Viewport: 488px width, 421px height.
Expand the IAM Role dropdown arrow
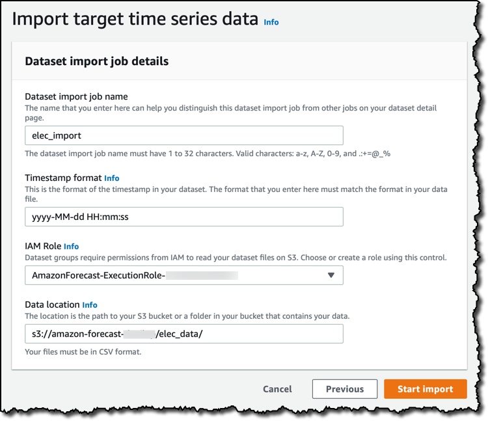(x=331, y=275)
